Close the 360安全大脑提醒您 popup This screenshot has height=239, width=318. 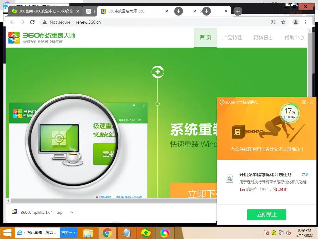pyautogui.click(x=311, y=102)
